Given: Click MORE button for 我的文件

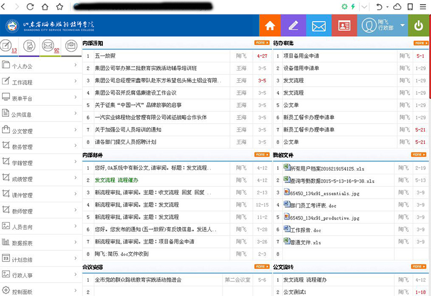Looking at the screenshot, I should pos(419,154).
